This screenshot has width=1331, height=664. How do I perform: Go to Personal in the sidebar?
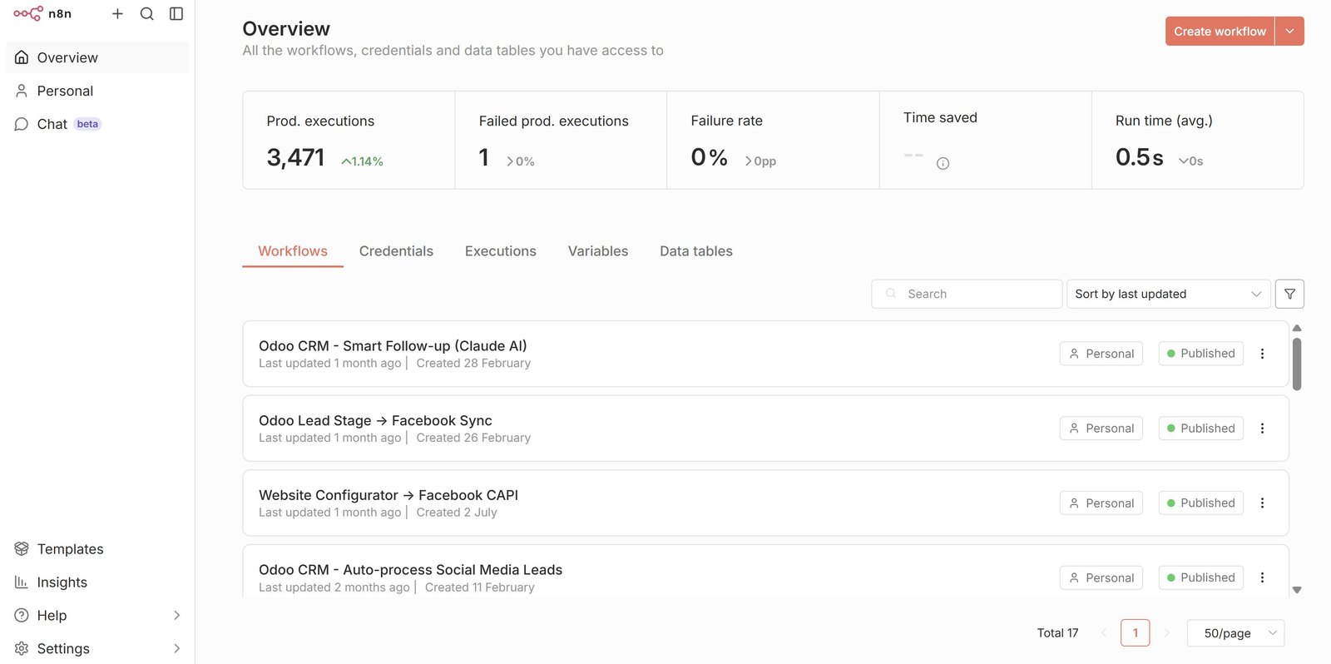point(97,91)
